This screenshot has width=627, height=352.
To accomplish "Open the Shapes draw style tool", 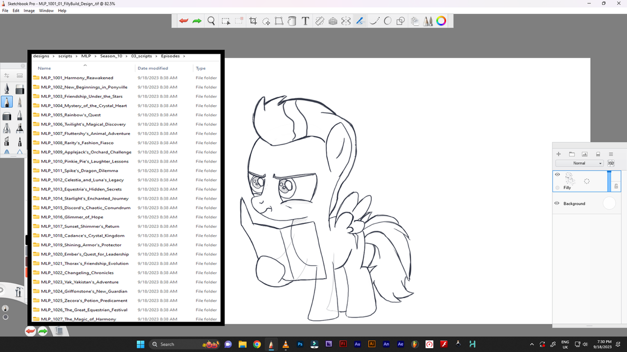I will (x=400, y=21).
